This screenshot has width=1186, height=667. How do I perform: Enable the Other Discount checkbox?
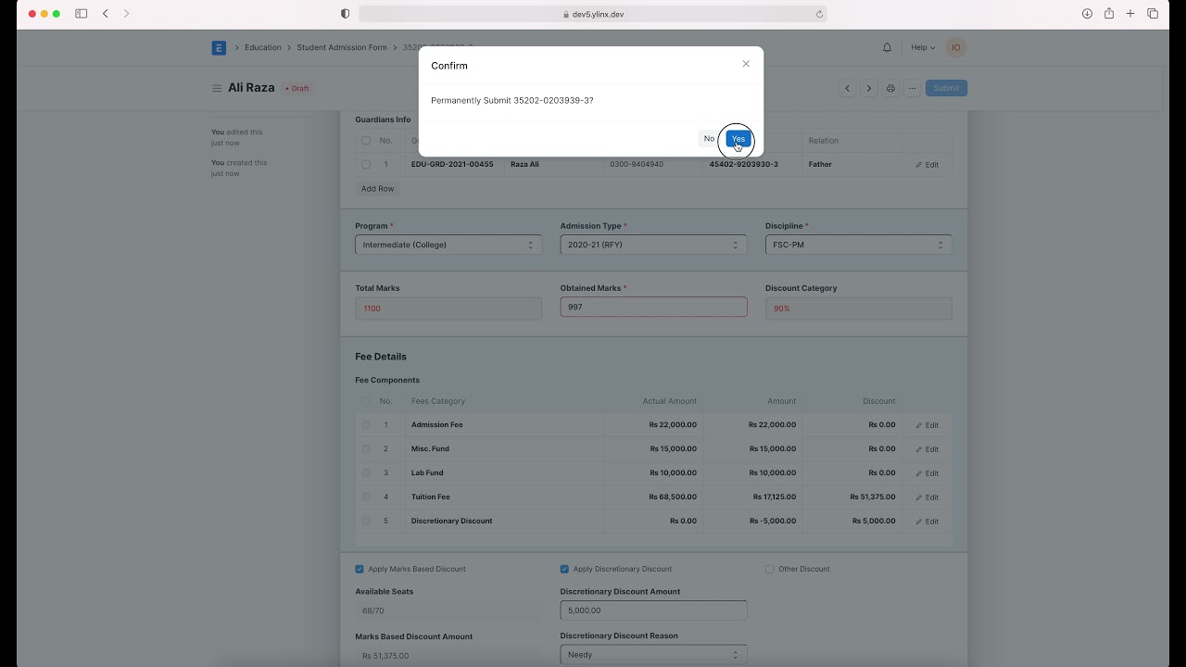(x=770, y=569)
